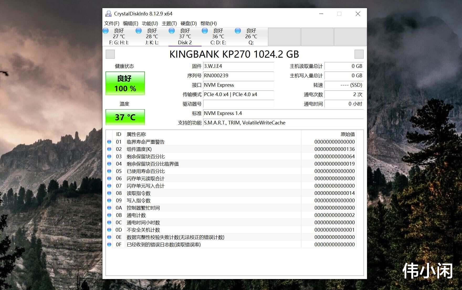
Task: Click health orb of C: D: E: disk
Action: coord(205,31)
